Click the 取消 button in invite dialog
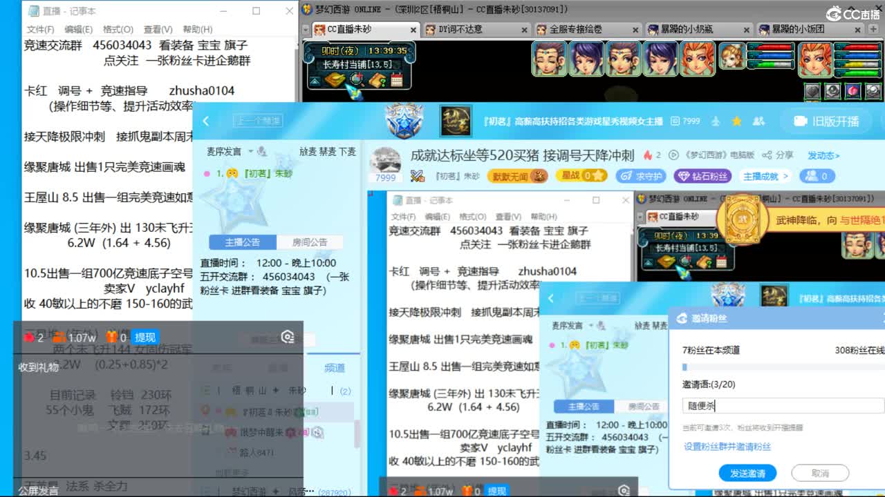 pyautogui.click(x=820, y=473)
